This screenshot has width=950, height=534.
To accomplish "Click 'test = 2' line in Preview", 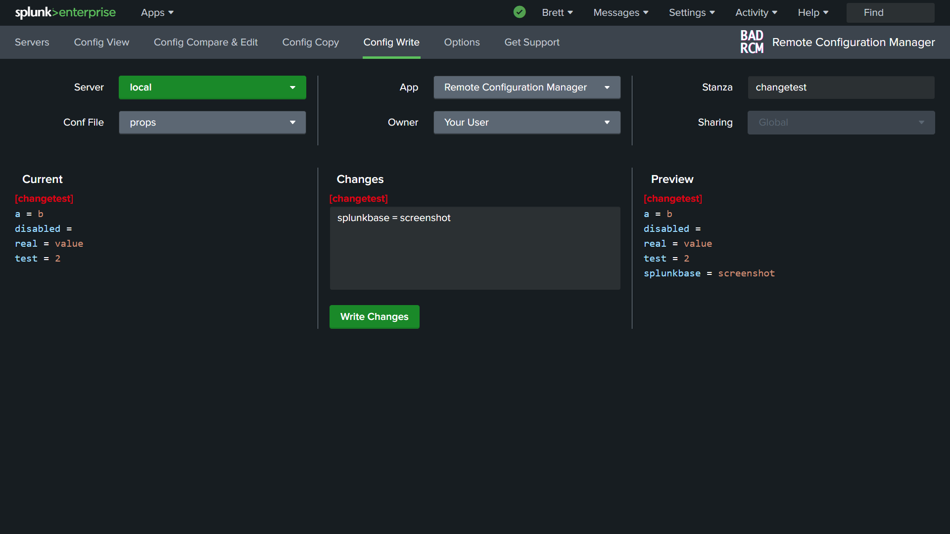I will pos(666,259).
